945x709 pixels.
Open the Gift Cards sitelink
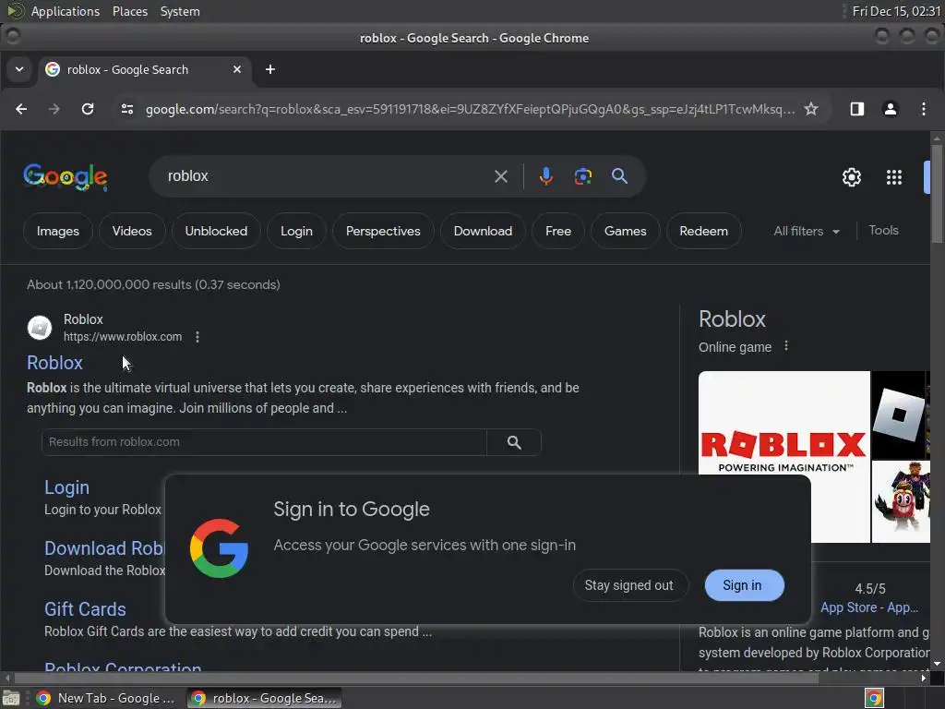[85, 609]
